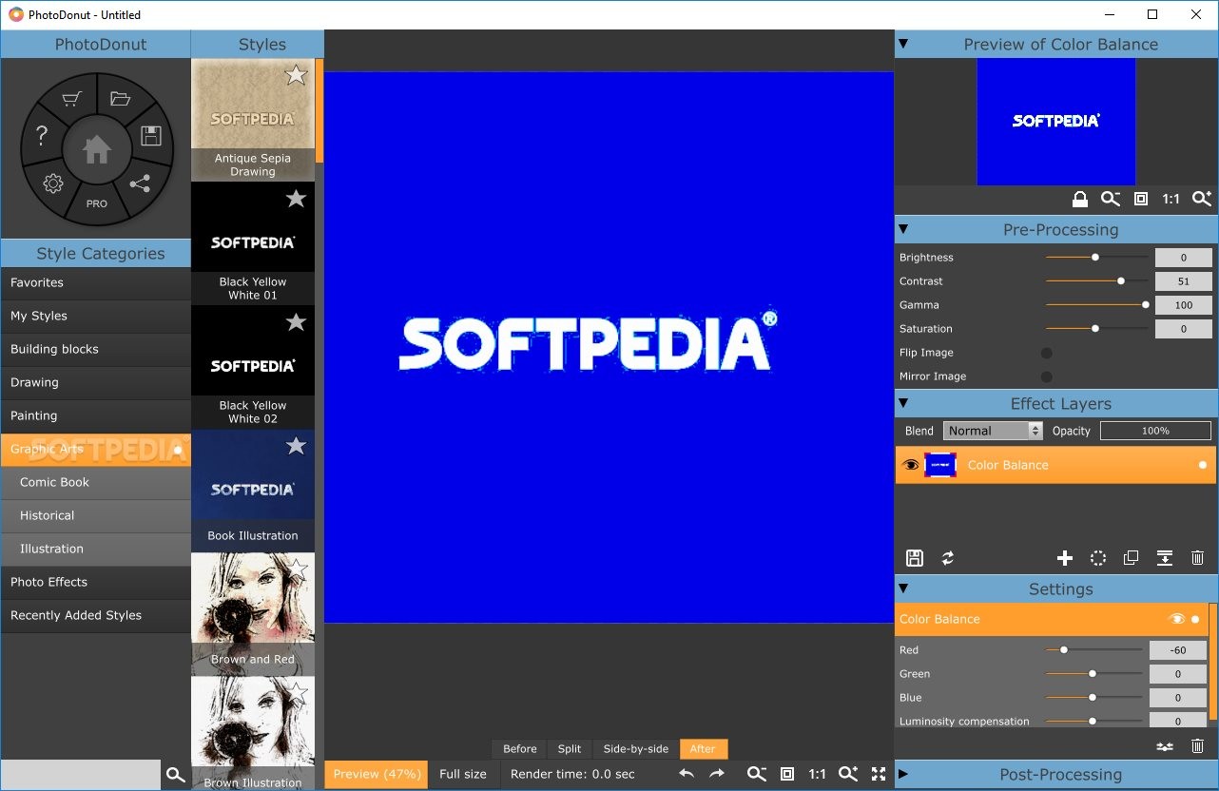Viewport: 1219px width, 791px height.
Task: Open the Blend mode Normal dropdown
Action: coord(993,431)
